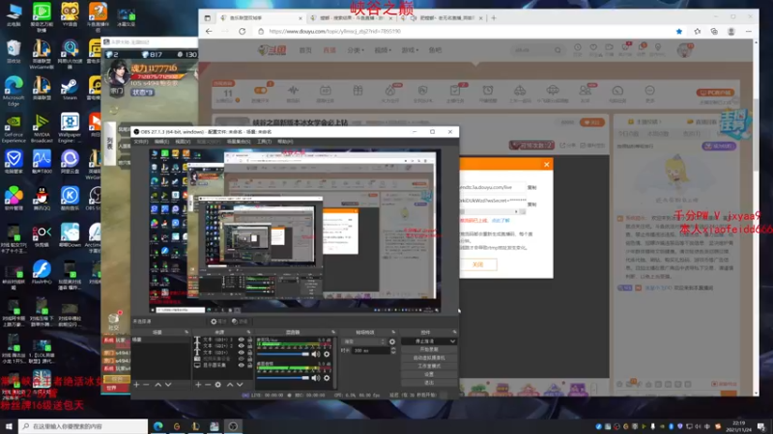Image resolution: width=773 pixels, height=434 pixels.
Task: Mute the desktop audio speaker icon
Action: [316, 378]
